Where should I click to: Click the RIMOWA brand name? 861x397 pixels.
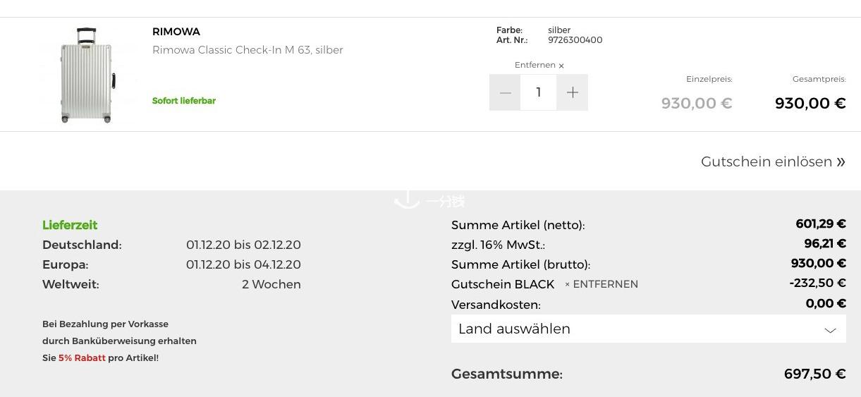click(176, 32)
